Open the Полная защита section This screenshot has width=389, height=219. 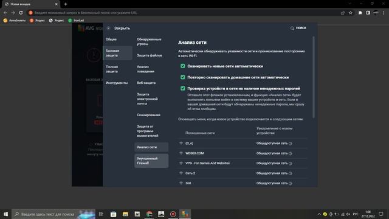coord(112,69)
